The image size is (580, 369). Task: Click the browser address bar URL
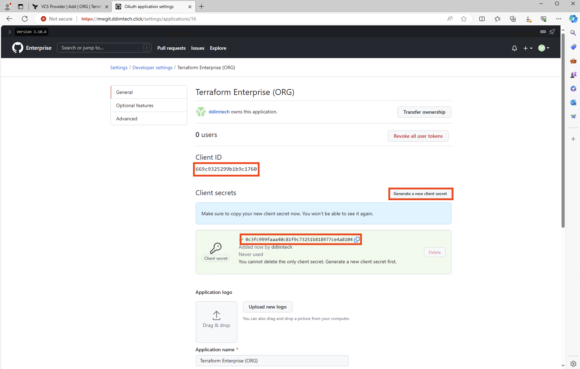click(x=139, y=19)
